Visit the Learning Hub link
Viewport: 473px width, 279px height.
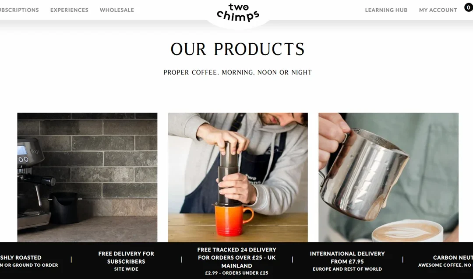pyautogui.click(x=386, y=10)
